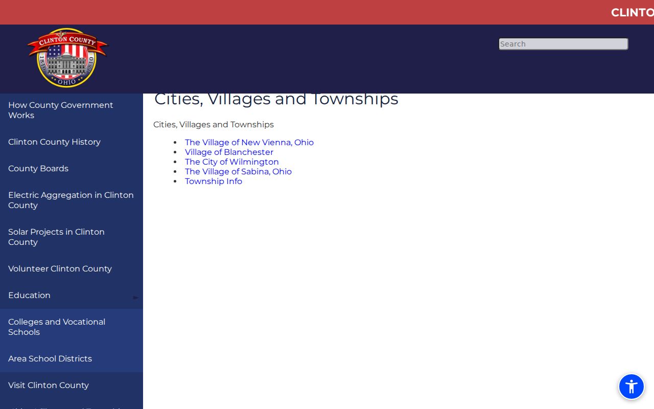
Task: Select Visit Clinton County
Action: pyautogui.click(x=72, y=385)
